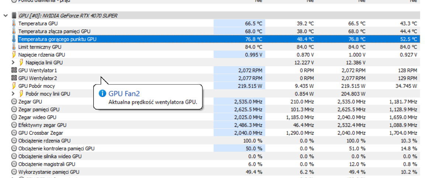Click the 219.515 W current power value

[250, 86]
